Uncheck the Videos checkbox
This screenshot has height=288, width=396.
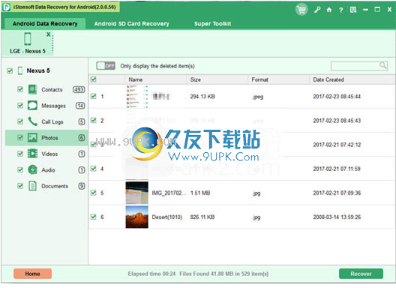[20, 154]
